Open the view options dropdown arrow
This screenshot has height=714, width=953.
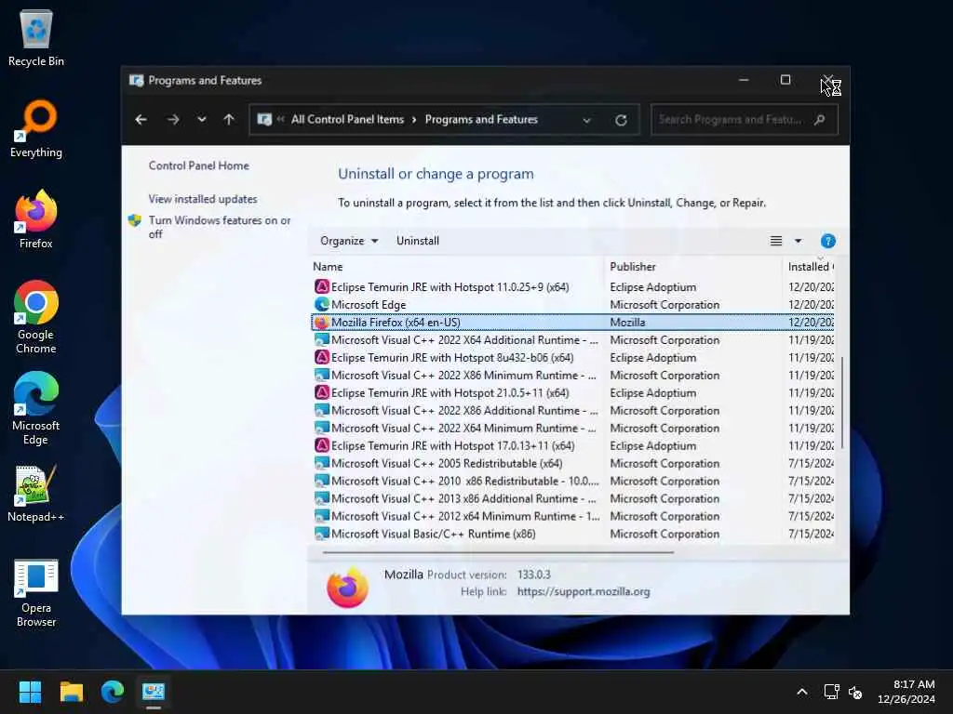click(x=798, y=241)
